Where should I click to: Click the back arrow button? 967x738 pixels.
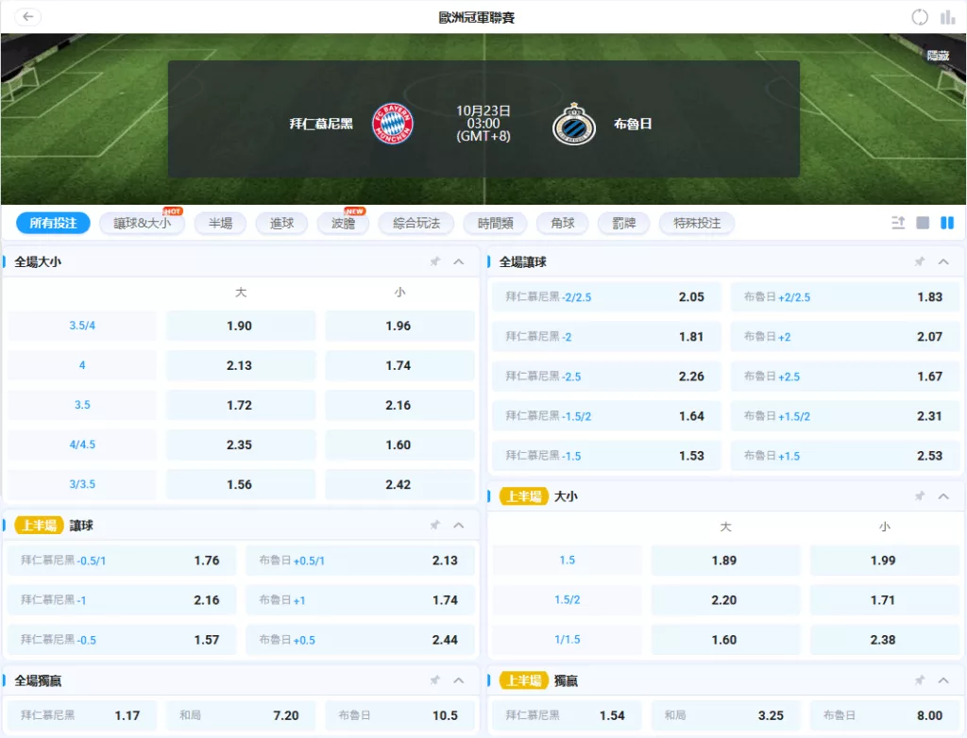(28, 17)
